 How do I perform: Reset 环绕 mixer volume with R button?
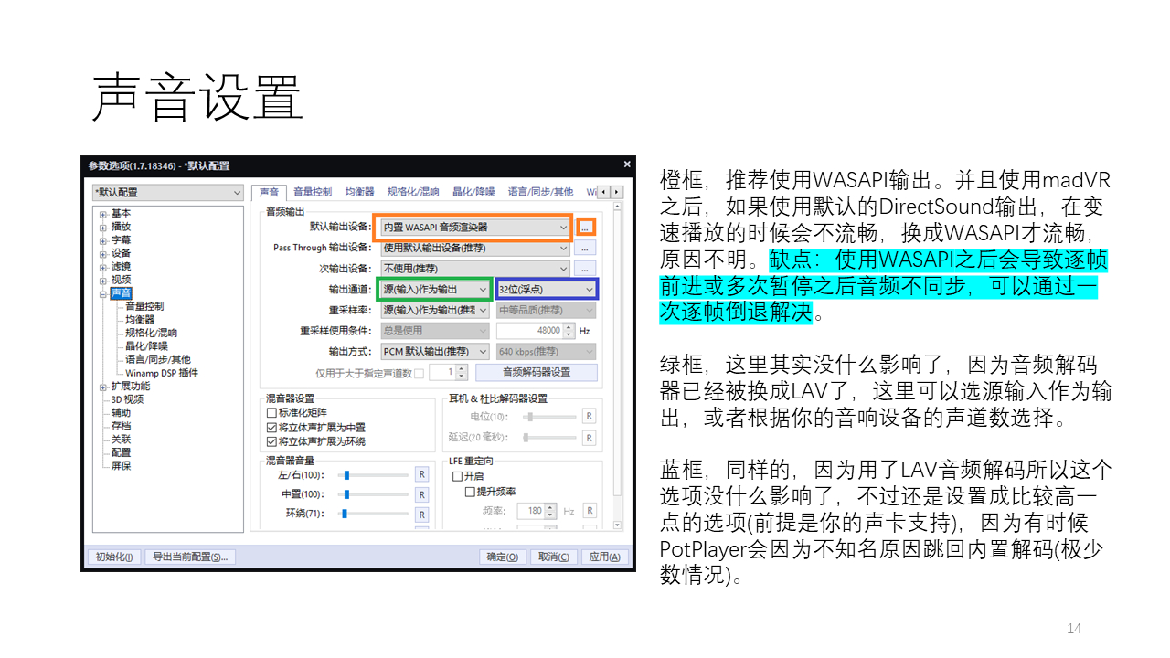pos(421,514)
